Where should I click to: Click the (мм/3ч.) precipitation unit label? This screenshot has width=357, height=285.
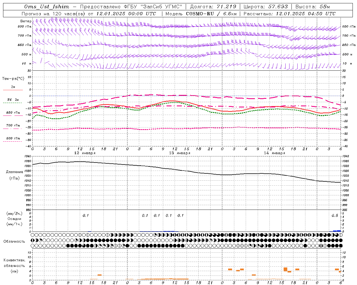[x=15, y=213]
